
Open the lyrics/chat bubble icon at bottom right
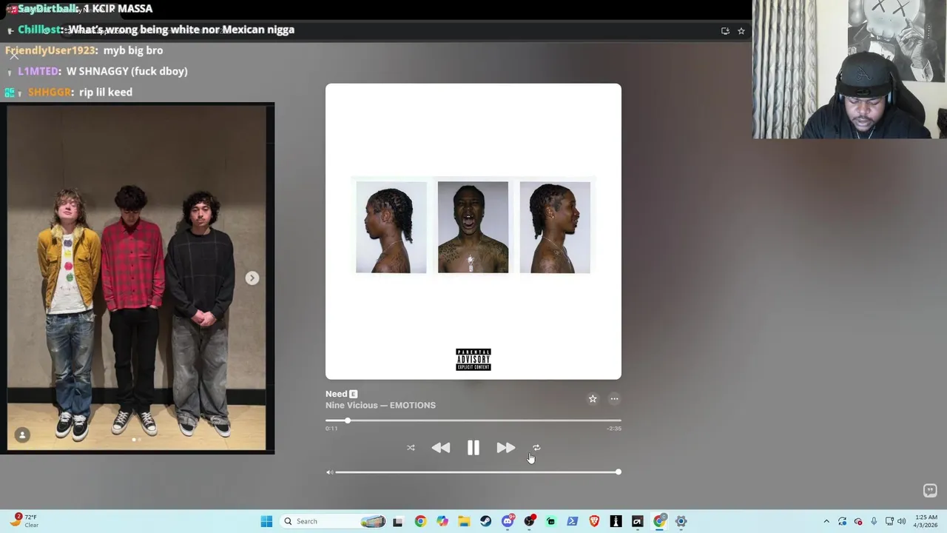930,491
